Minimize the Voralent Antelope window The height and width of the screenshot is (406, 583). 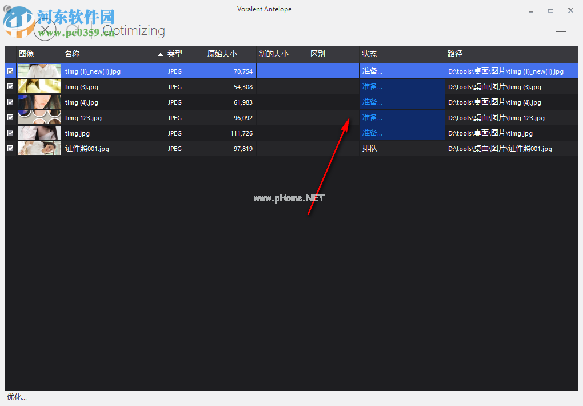pyautogui.click(x=531, y=10)
